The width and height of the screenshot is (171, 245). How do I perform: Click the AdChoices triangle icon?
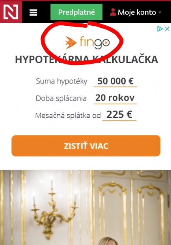tap(160, 29)
